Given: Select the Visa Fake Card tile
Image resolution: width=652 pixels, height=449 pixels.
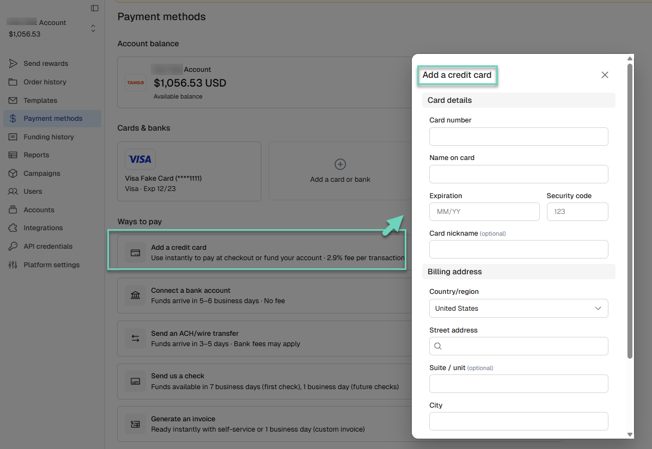Looking at the screenshot, I should [189, 171].
